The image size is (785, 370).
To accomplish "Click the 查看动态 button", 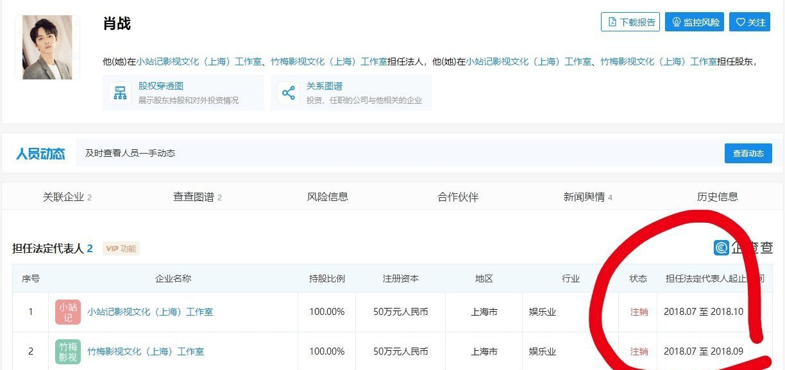I will click(x=748, y=154).
